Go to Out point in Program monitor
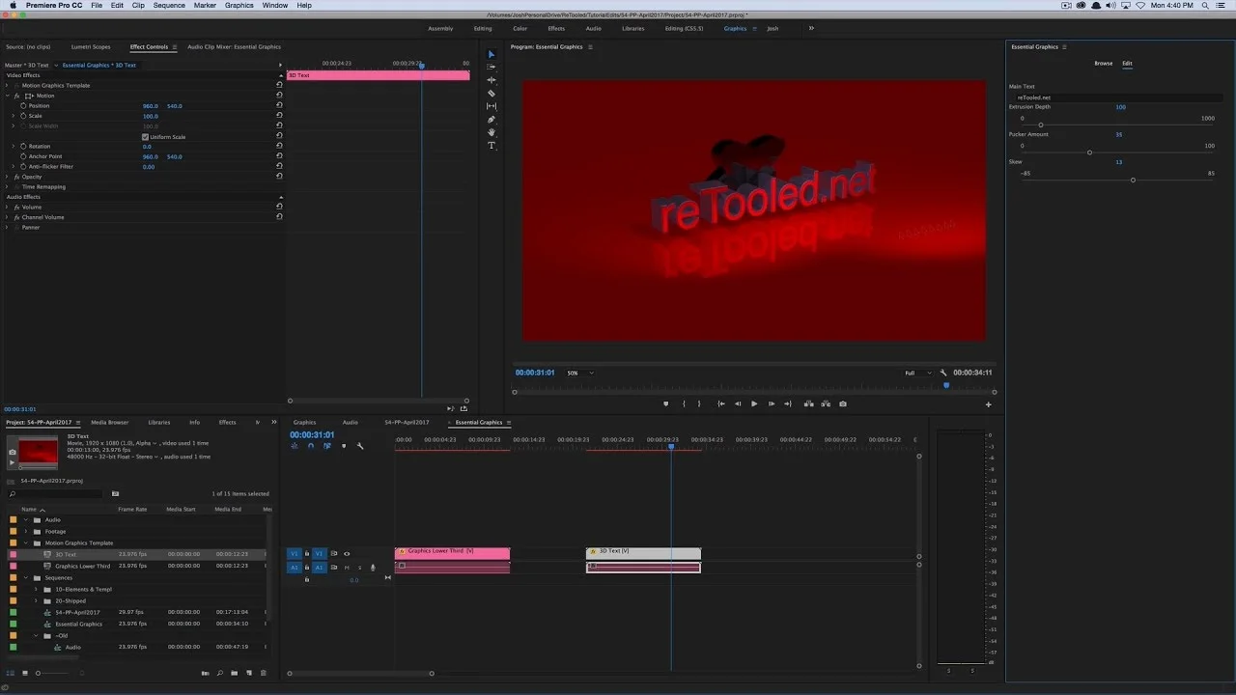 [x=788, y=404]
